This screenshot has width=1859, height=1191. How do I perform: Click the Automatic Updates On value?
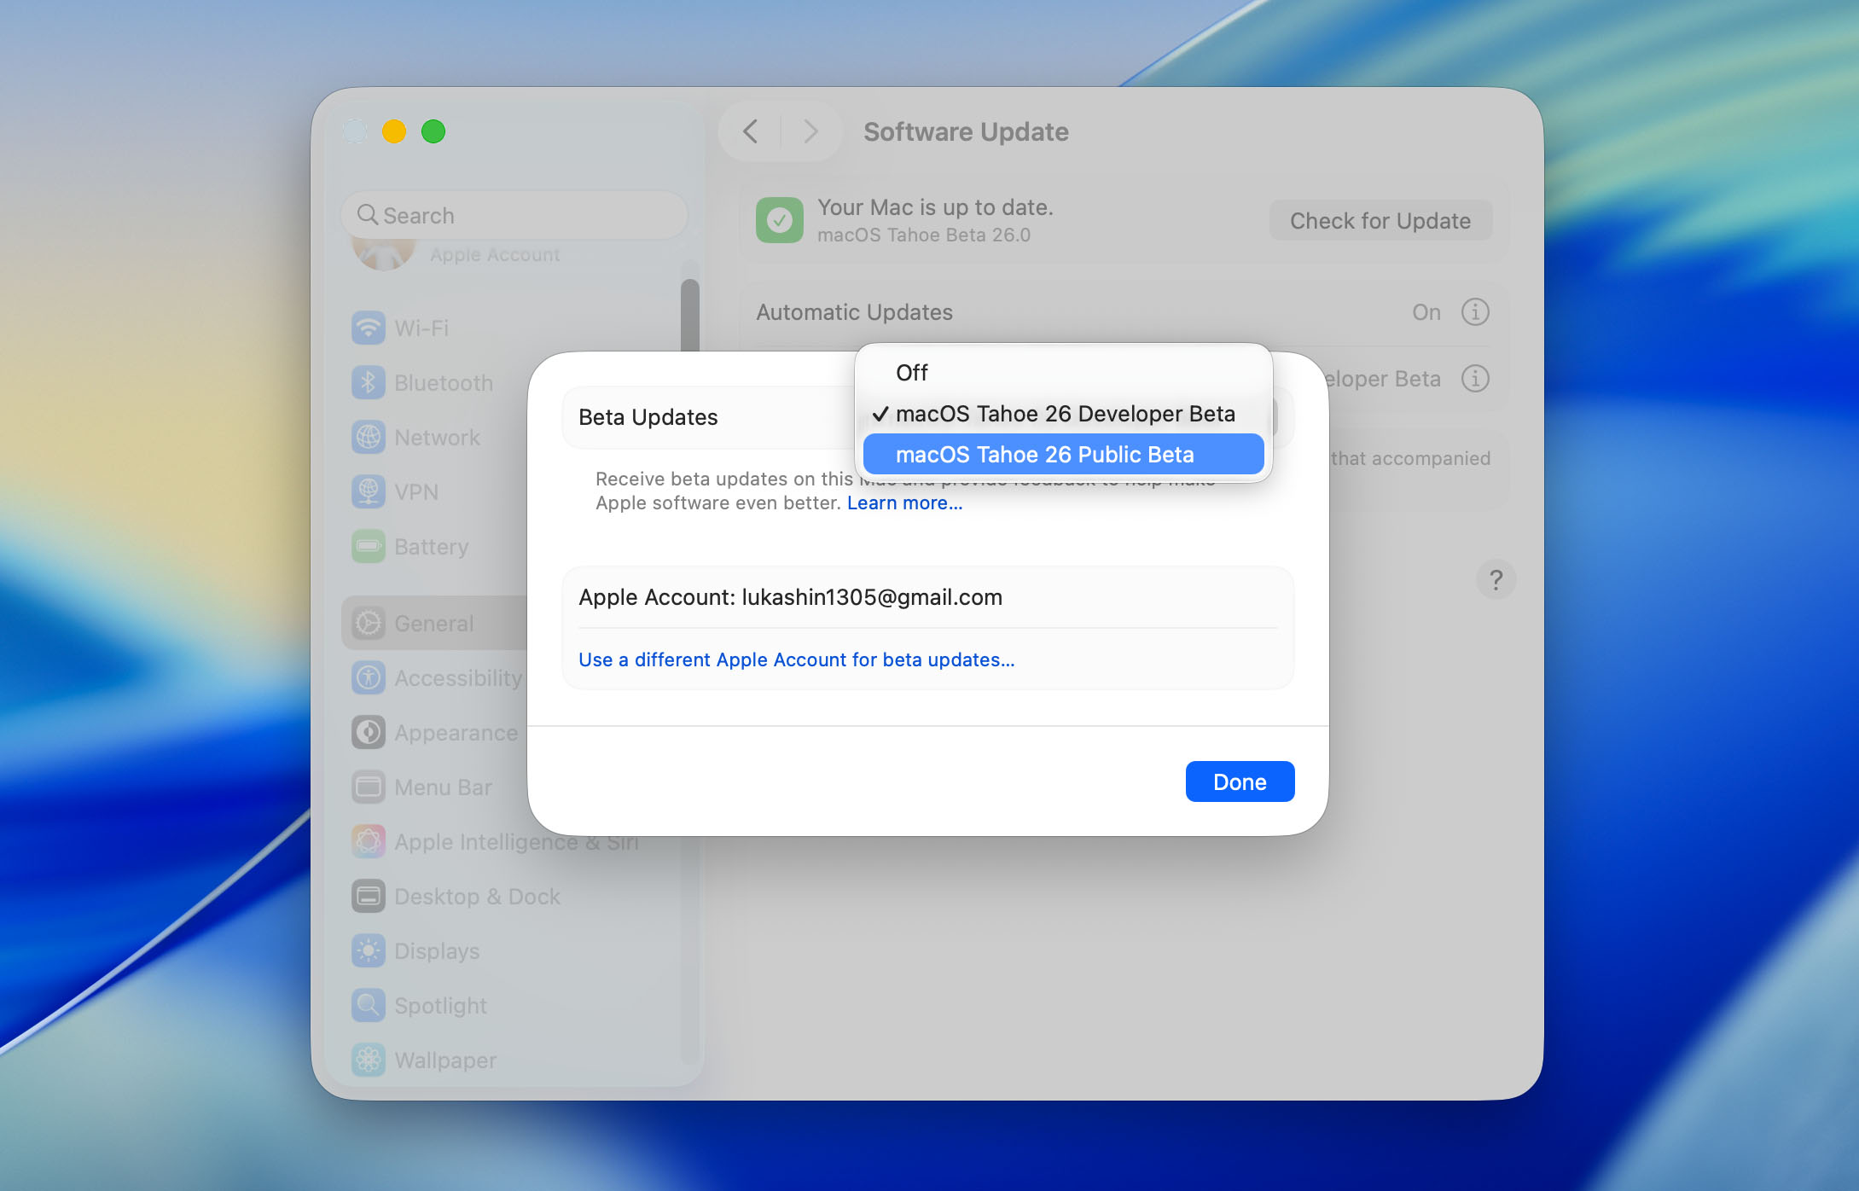1426,312
